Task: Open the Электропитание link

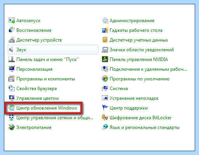Action: click(34, 127)
